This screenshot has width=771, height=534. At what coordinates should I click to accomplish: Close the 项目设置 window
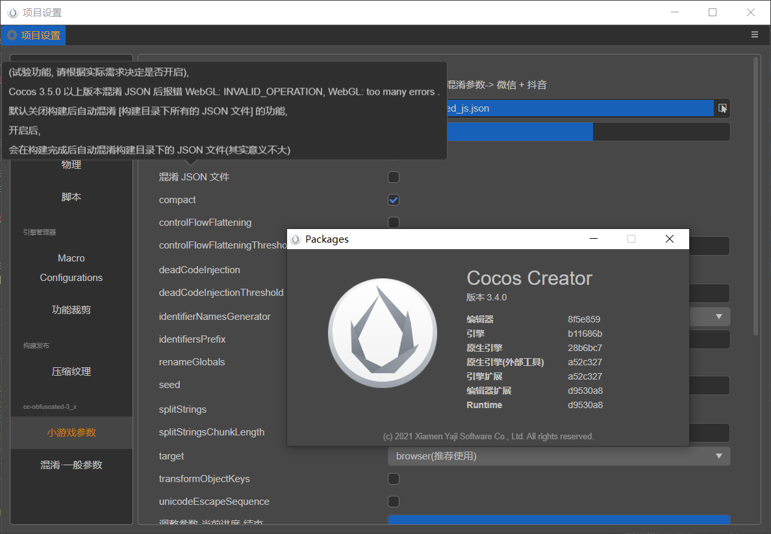point(750,12)
